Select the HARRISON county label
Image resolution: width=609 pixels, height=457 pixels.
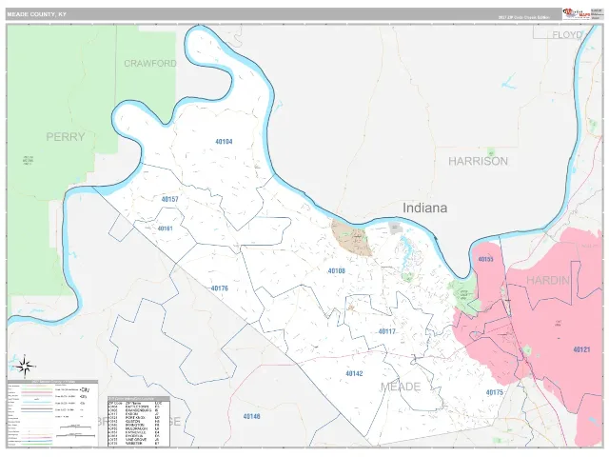[x=478, y=161]
